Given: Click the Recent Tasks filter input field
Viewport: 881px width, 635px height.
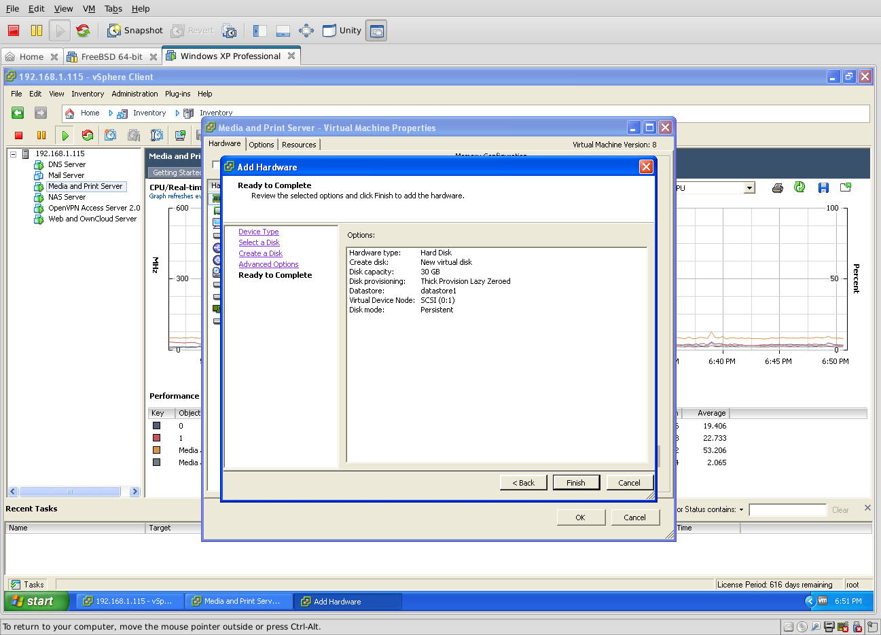Looking at the screenshot, I should pos(787,510).
